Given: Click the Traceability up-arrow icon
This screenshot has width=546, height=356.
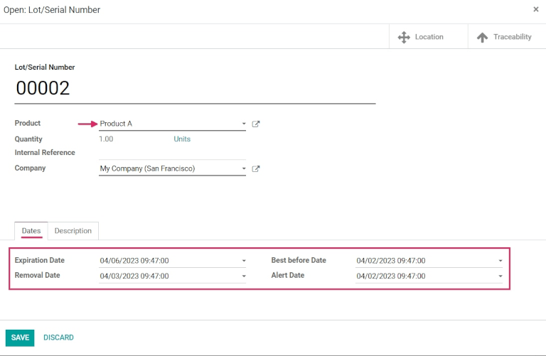Looking at the screenshot, I should (x=482, y=37).
